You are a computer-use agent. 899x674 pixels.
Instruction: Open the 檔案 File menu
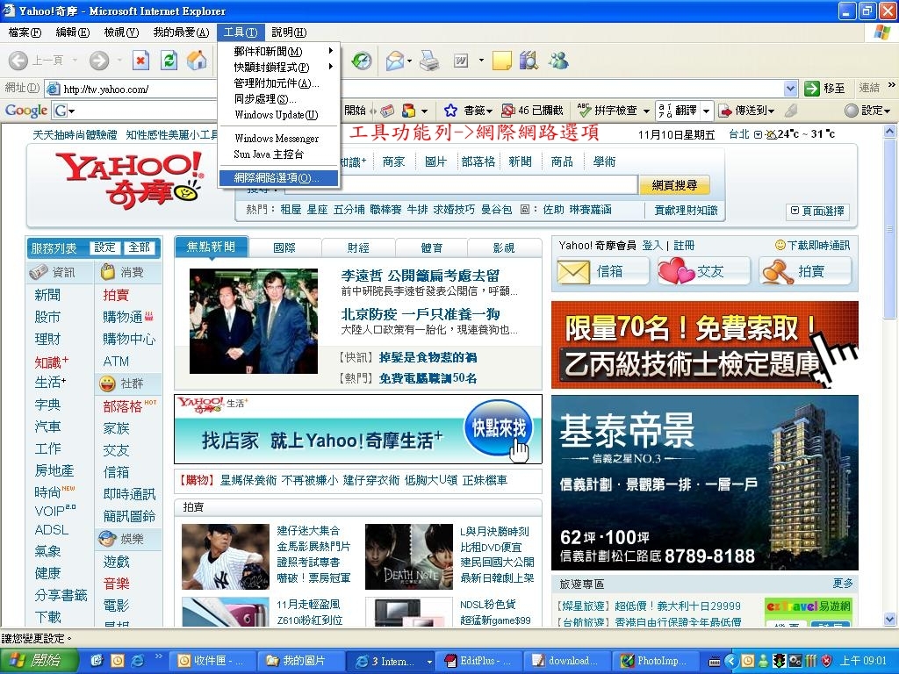[x=25, y=32]
